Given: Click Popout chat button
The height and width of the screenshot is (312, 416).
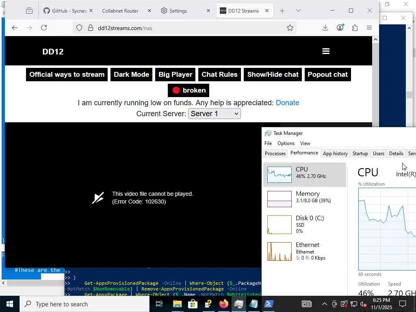Looking at the screenshot, I should coord(328,75).
